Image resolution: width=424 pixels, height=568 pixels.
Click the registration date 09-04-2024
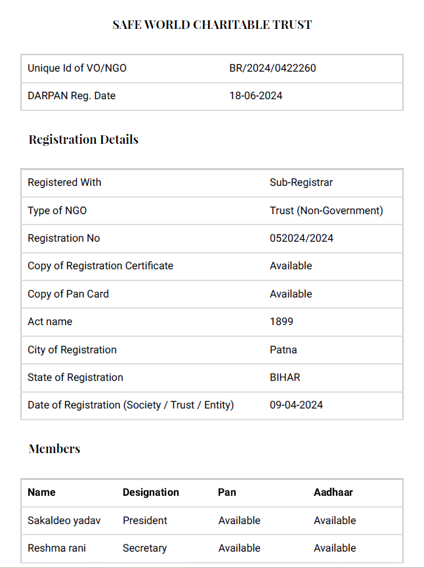pos(296,405)
